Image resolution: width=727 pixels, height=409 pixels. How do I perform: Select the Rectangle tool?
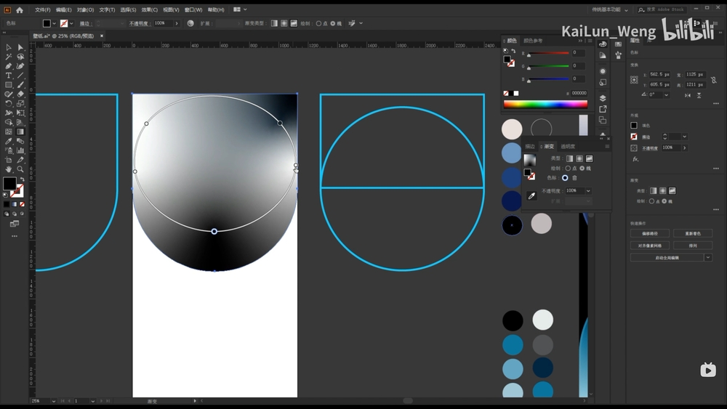click(x=8, y=85)
